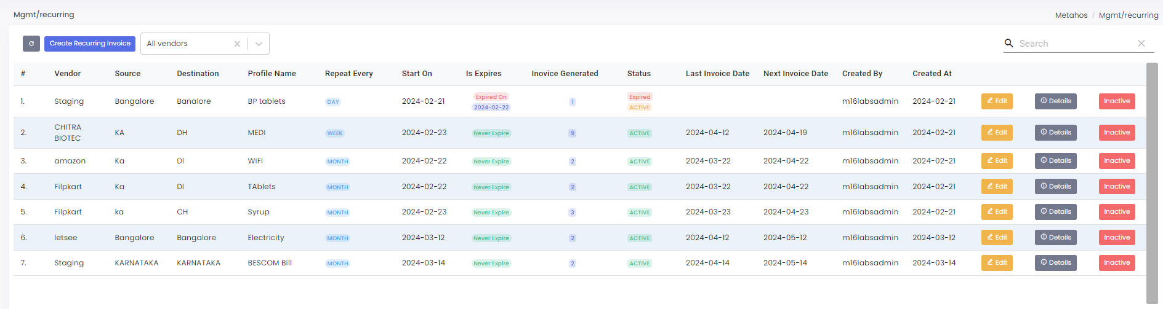View Details for BESCOM Bill
This screenshot has height=309, width=1163.
point(1056,263)
